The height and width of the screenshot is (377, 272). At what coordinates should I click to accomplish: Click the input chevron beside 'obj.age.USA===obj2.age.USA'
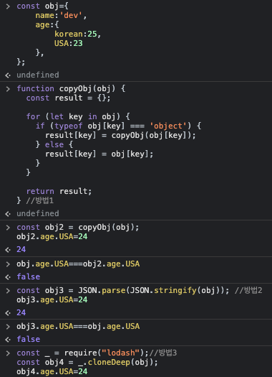point(8,264)
